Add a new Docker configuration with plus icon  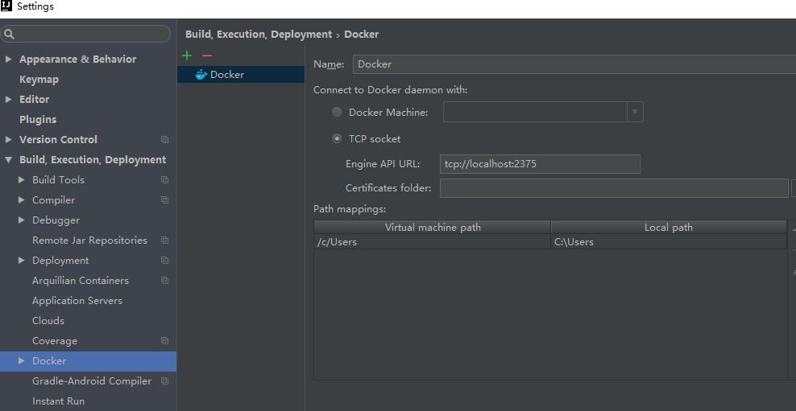point(187,55)
